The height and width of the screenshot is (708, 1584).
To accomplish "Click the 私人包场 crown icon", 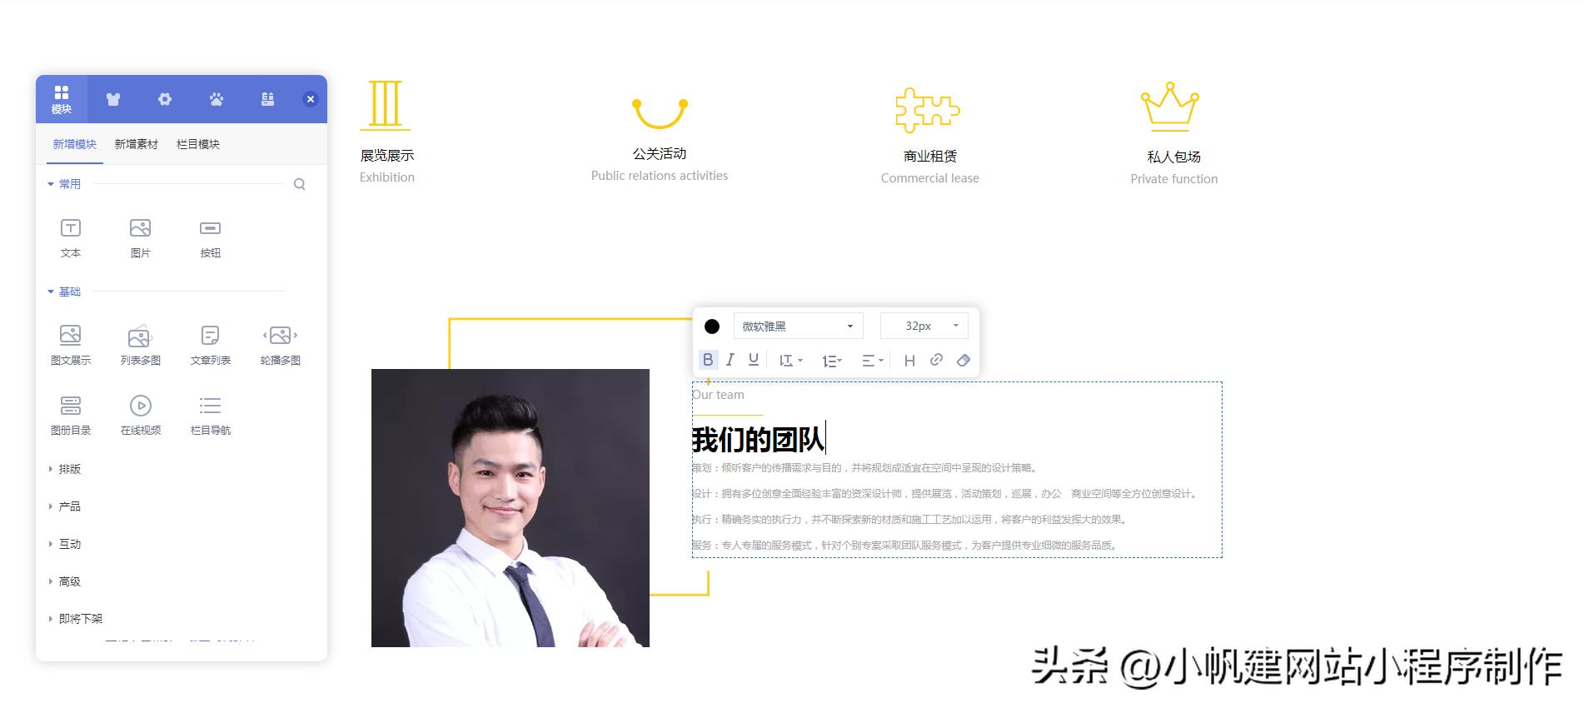I will point(1170,107).
